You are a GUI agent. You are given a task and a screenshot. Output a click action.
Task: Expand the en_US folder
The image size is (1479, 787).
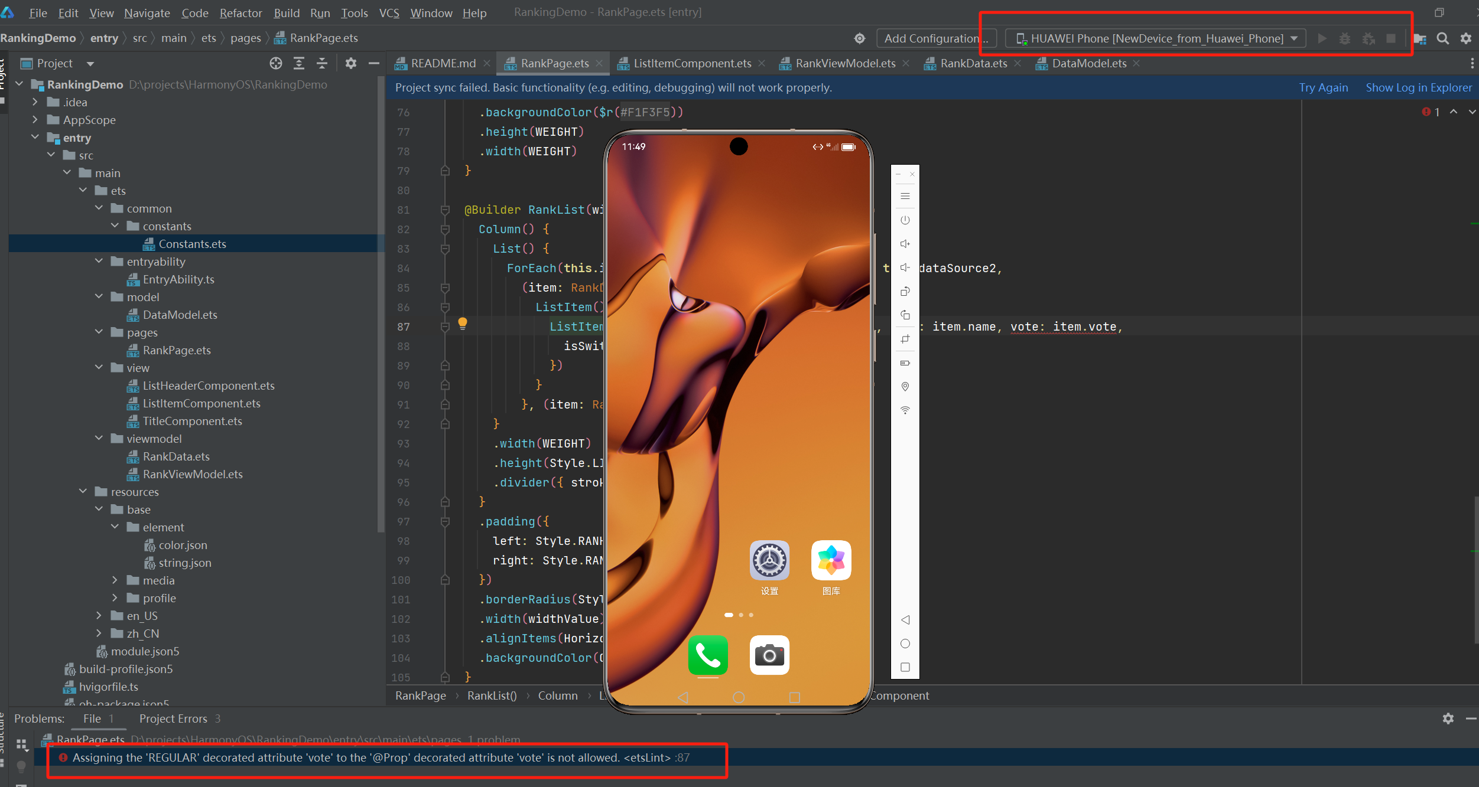click(99, 616)
